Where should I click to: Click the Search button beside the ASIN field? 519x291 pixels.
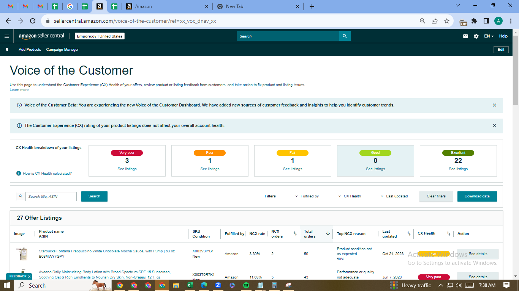point(94,196)
